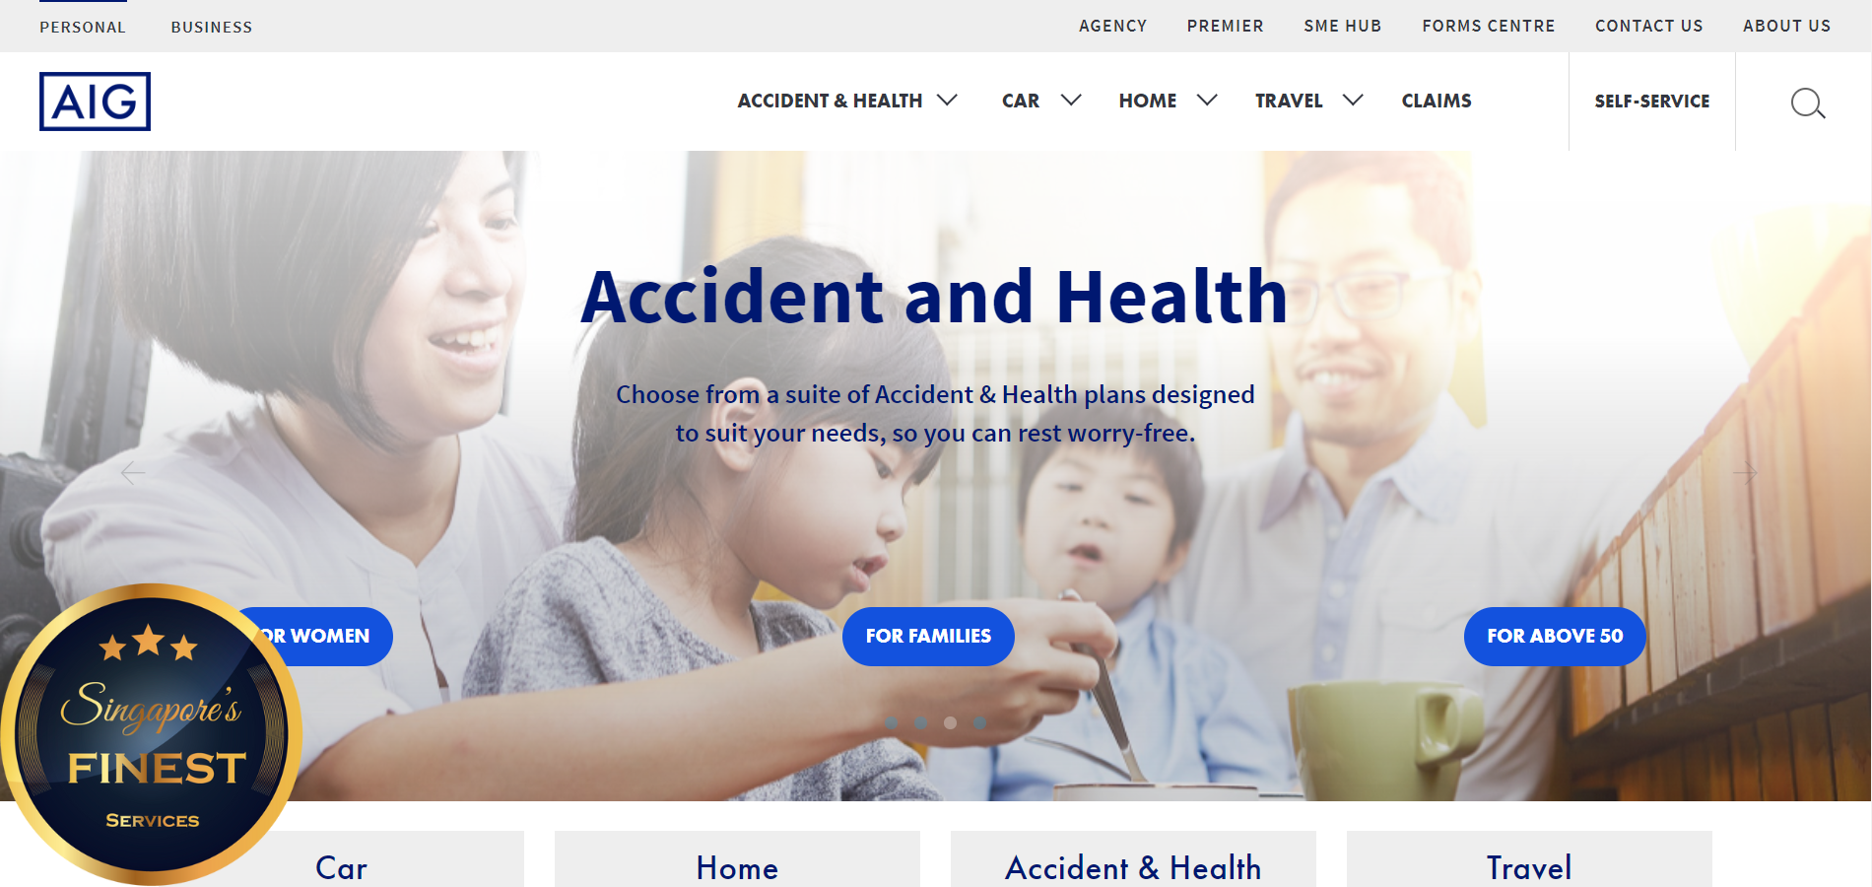Screen dimensions: 1872x887
Task: Expand the Travel menu chevron
Action: [1353, 101]
